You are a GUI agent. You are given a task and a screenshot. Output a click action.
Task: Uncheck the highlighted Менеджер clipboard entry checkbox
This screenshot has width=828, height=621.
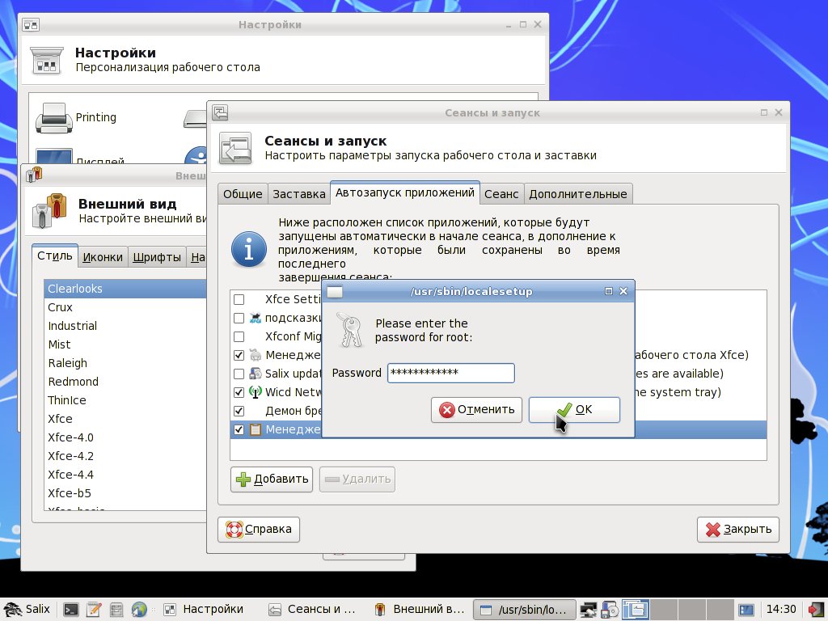tap(239, 429)
